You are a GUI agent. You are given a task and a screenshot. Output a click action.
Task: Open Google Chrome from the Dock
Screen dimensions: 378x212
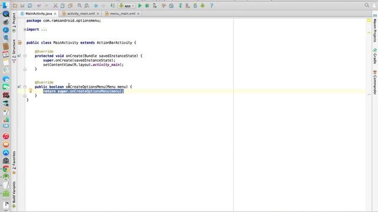pos(6,169)
